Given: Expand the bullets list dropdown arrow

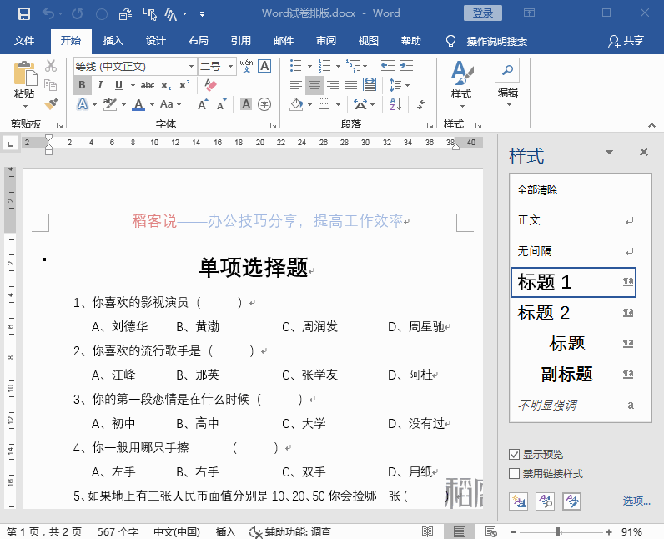Looking at the screenshot, I should 309,66.
